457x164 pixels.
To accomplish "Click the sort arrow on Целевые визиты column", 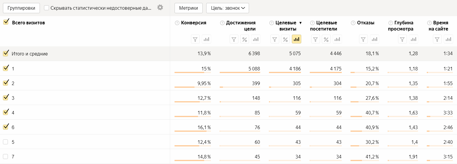I will click(x=300, y=23).
